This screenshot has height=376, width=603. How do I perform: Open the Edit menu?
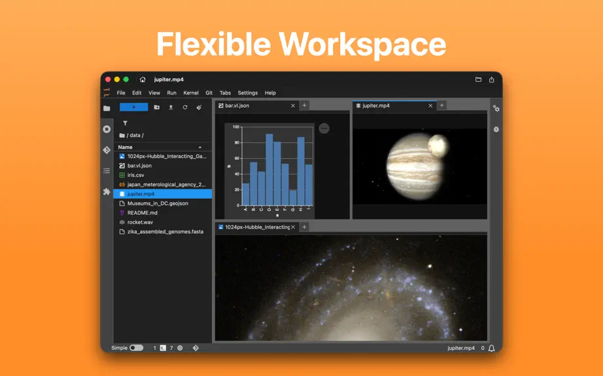click(137, 93)
